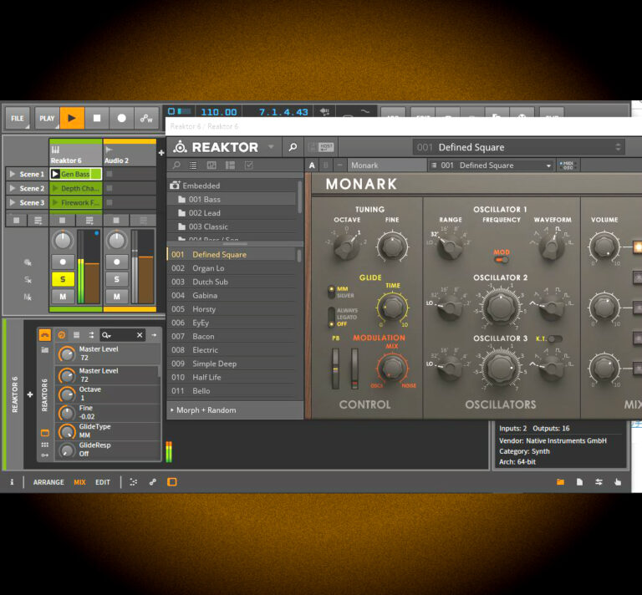Screen dimensions: 642x595
Task: Disable solo on the Reaktor 6 track
Action: (x=63, y=279)
